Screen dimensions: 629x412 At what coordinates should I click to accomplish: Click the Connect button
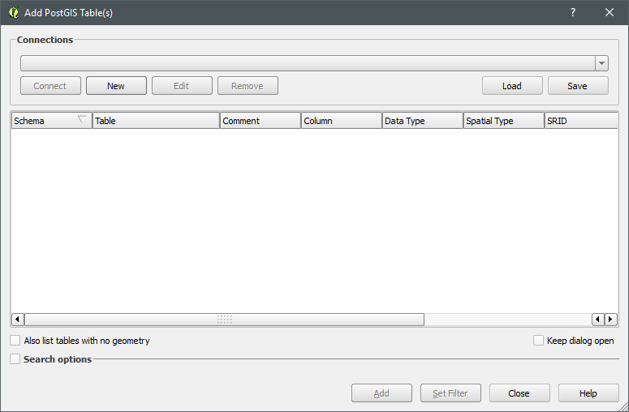50,86
